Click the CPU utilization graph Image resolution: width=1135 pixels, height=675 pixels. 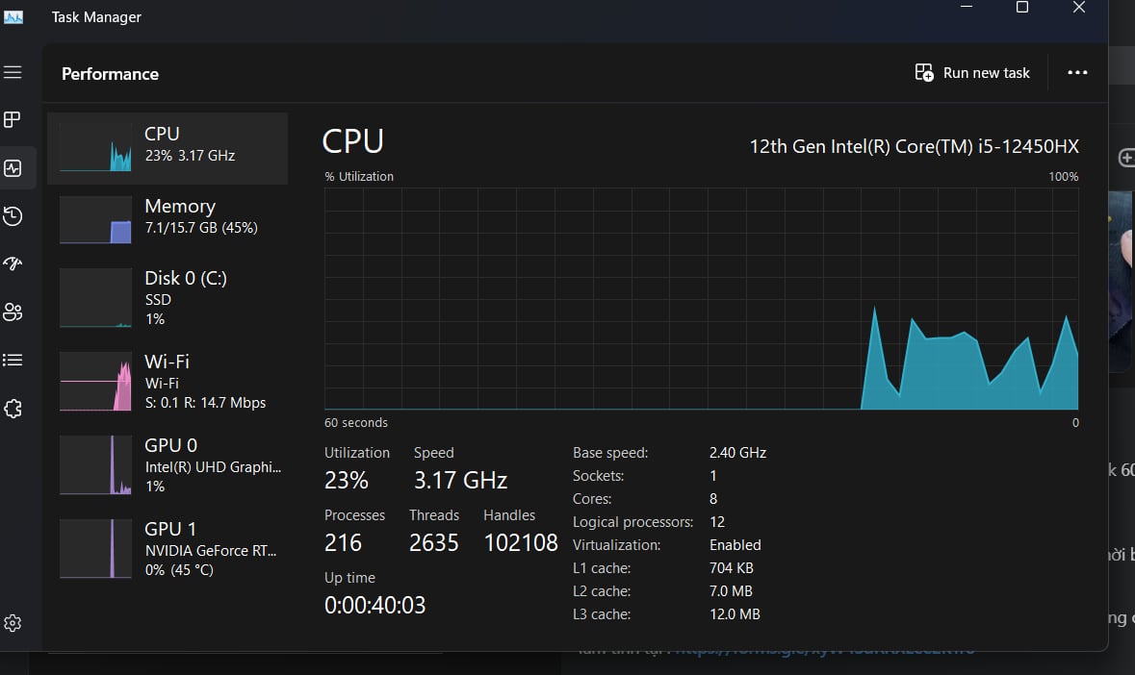701,299
